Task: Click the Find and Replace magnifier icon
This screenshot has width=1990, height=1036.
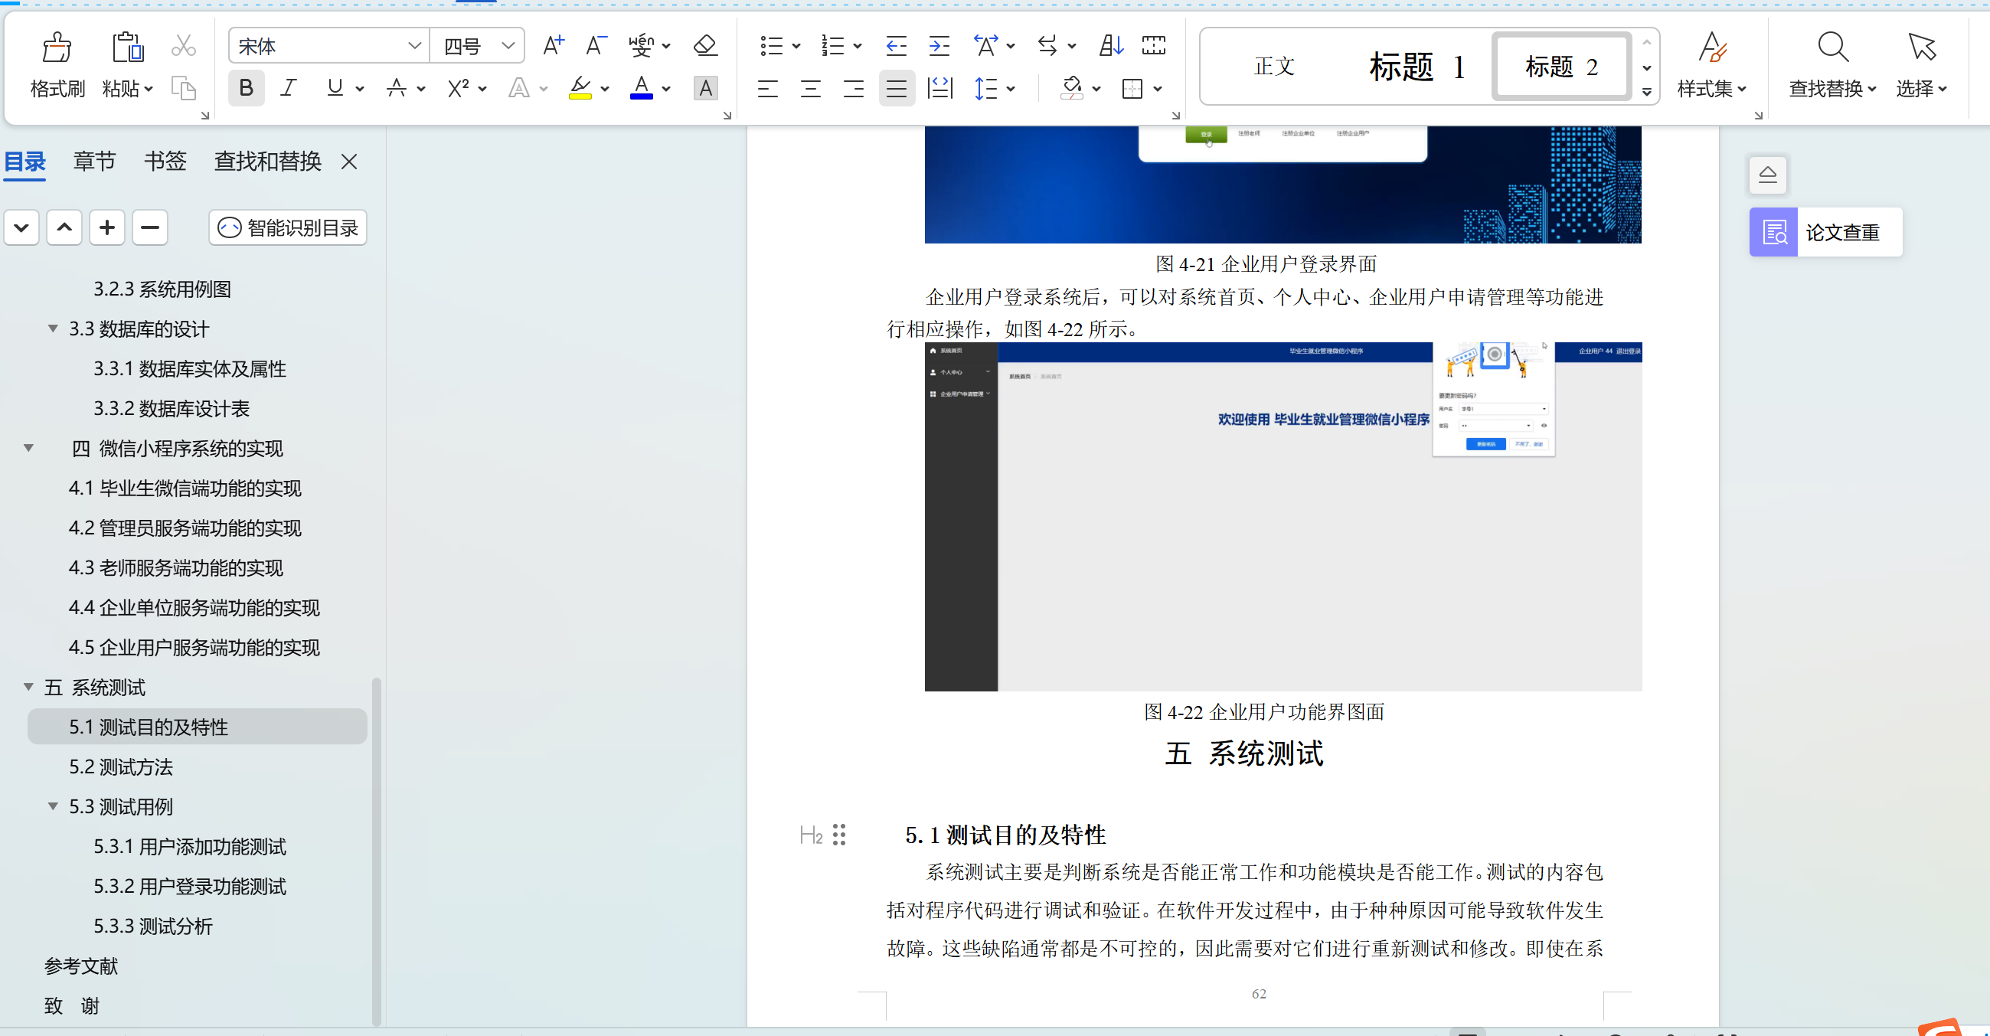Action: pos(1832,48)
